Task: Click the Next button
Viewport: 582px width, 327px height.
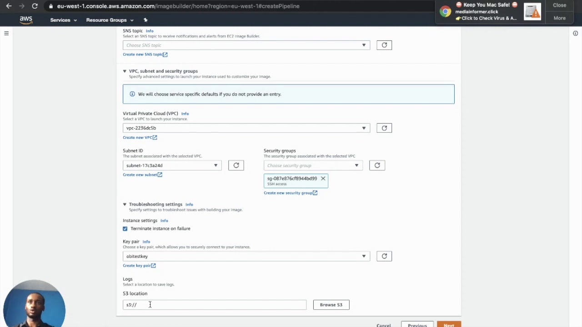Action: click(449, 324)
